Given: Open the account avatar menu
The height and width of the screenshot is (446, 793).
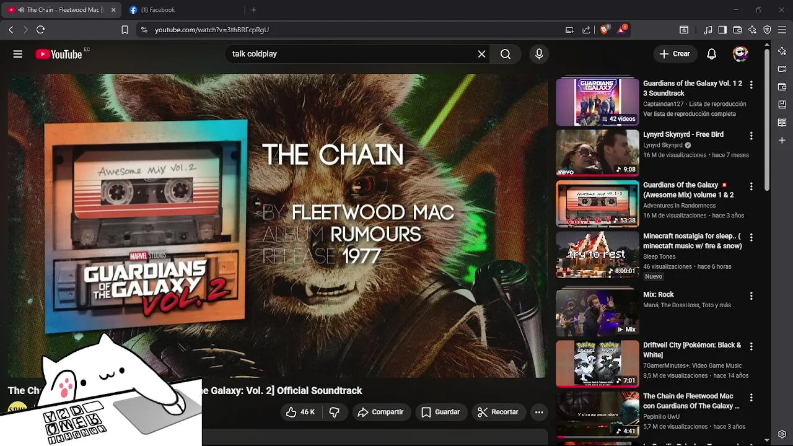Looking at the screenshot, I should (740, 54).
